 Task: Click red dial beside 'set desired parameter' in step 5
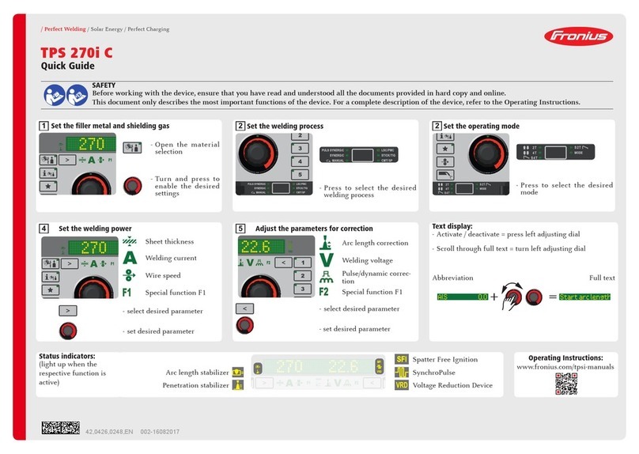pyautogui.click(x=244, y=326)
